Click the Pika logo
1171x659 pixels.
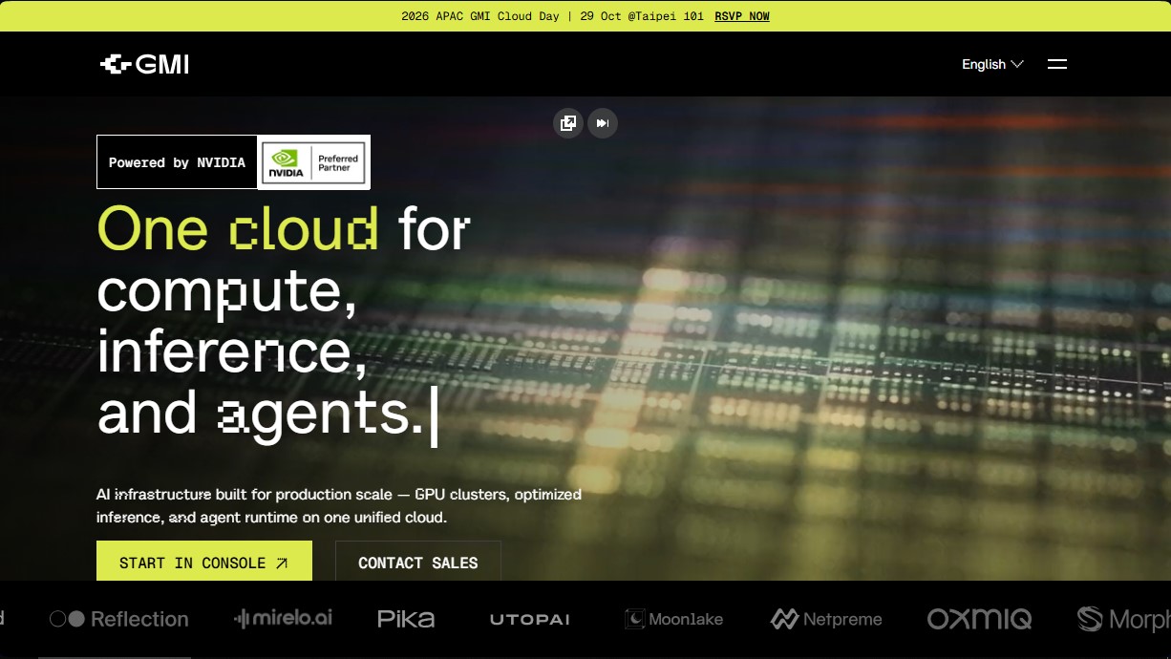[x=406, y=619]
